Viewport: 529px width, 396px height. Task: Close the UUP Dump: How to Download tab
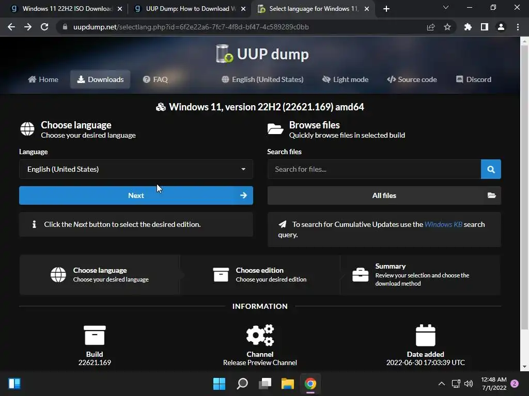[243, 9]
